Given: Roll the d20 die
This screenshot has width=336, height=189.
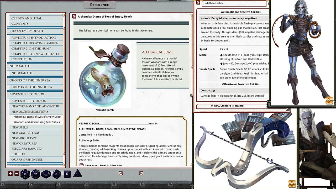Looking at the screenshot, I should click(x=25, y=174).
